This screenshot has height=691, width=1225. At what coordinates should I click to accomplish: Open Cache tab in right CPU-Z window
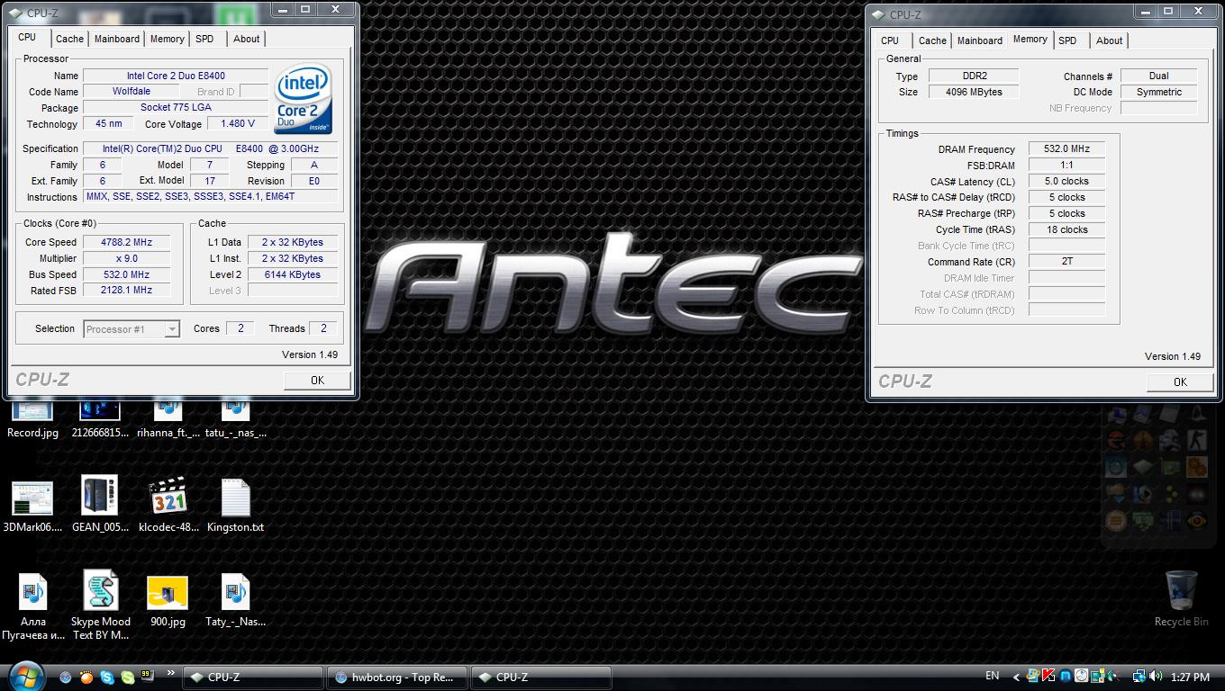932,40
